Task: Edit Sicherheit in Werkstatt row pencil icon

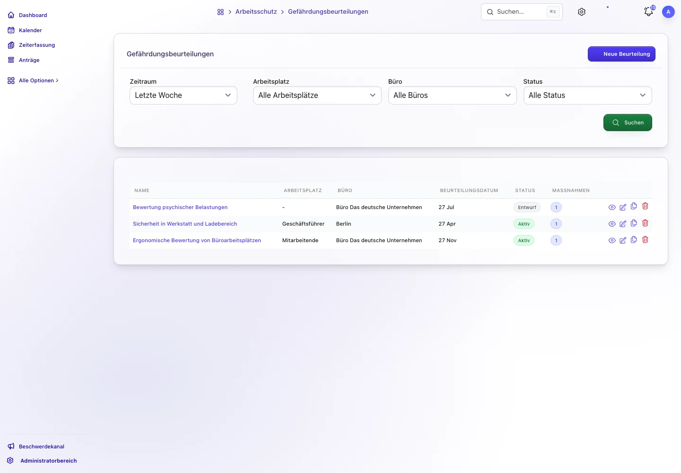Action: 623,224
